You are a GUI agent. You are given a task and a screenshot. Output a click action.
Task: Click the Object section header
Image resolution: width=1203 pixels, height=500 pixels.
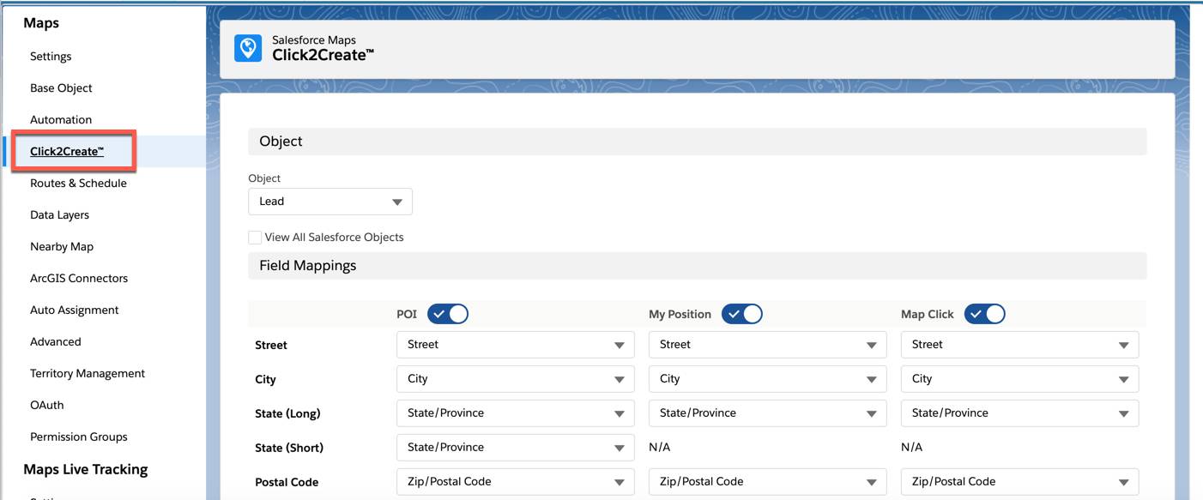click(698, 142)
